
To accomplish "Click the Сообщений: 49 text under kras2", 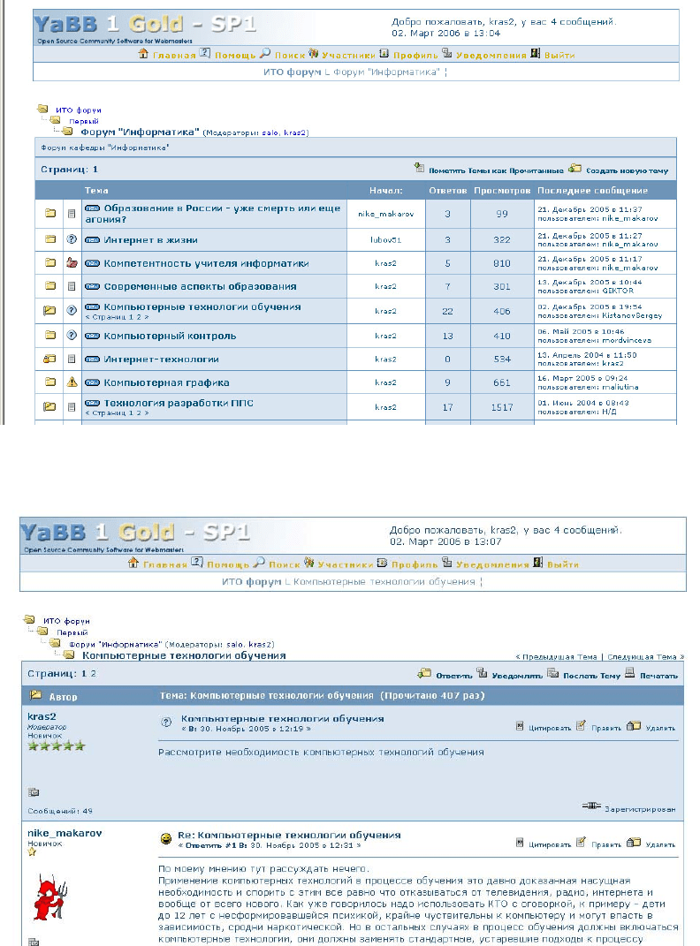I will pyautogui.click(x=60, y=811).
